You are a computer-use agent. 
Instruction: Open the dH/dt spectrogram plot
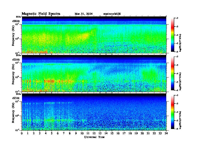[94, 35]
